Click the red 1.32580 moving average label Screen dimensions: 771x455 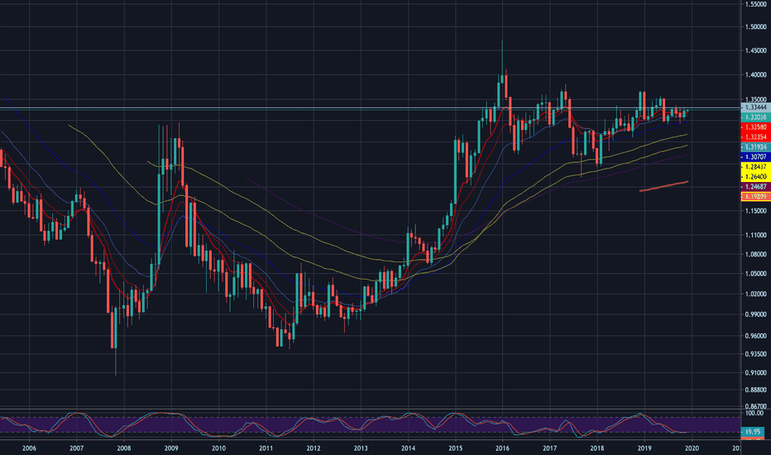754,128
